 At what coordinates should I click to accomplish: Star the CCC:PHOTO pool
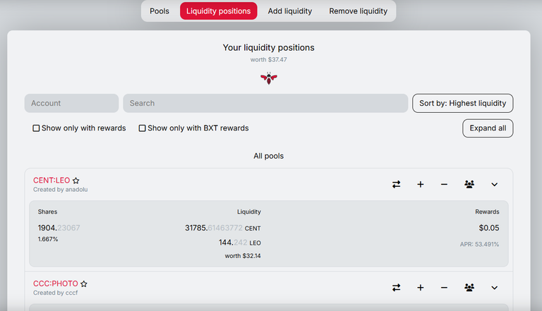(x=84, y=283)
